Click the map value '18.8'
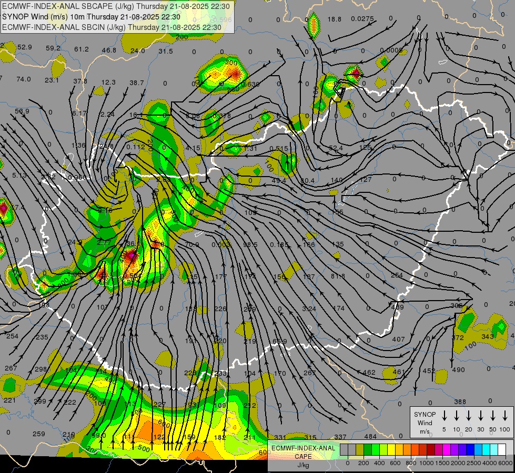The image size is (515, 473). coord(335,19)
